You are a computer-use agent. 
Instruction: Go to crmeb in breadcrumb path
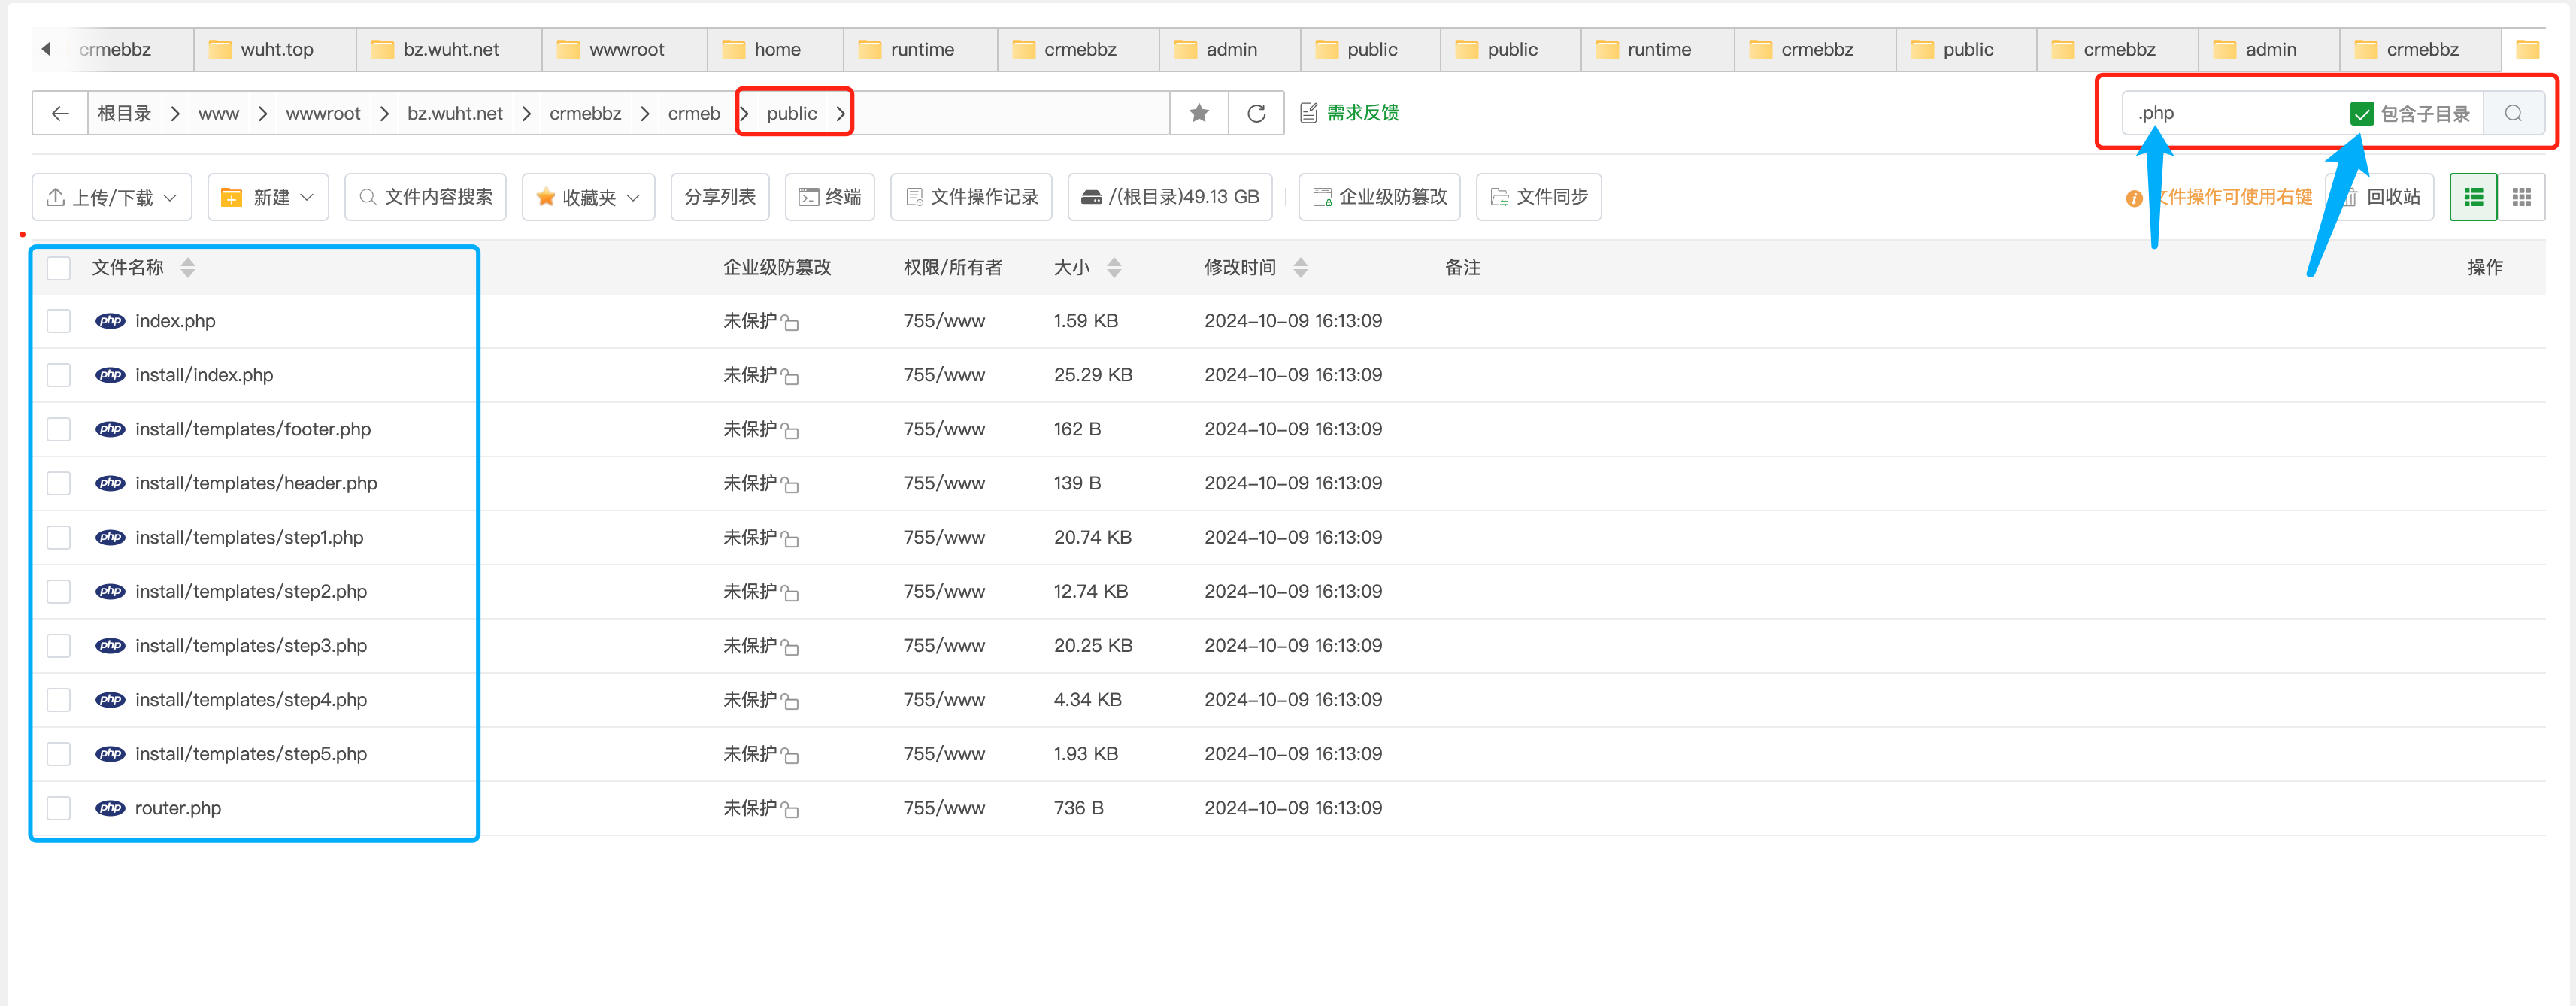pyautogui.click(x=694, y=113)
